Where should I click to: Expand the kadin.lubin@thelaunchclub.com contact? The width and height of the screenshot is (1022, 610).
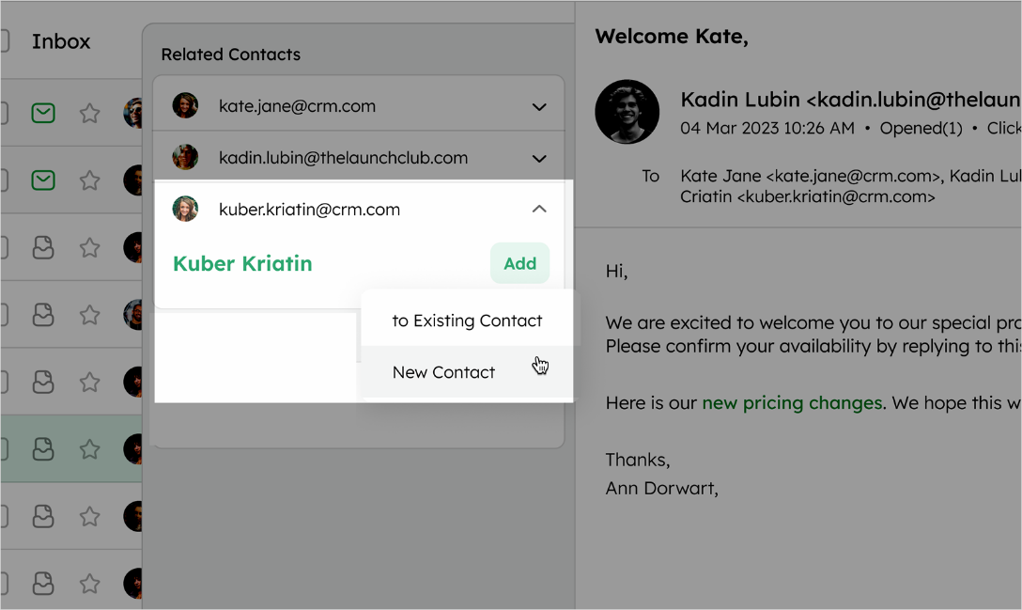(539, 159)
